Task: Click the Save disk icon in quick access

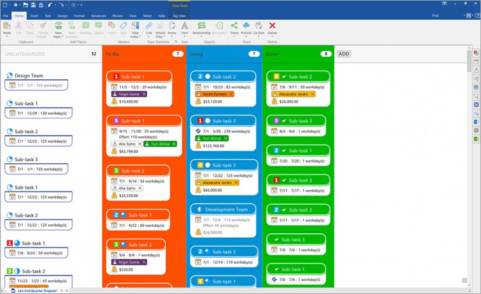Action: click(33, 5)
